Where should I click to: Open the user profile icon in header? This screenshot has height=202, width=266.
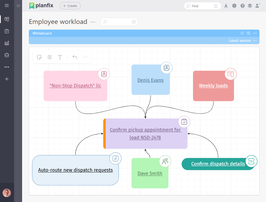tap(257, 6)
